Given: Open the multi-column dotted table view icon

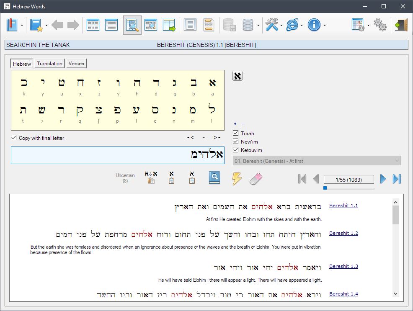Looking at the screenshot, I should (93, 25).
